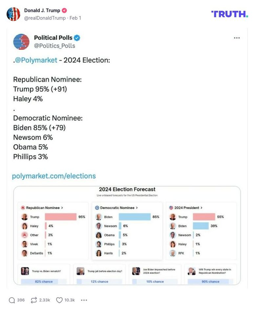Open the ellipsis menu beside the like count
The image size is (255, 310).
coord(84,300)
